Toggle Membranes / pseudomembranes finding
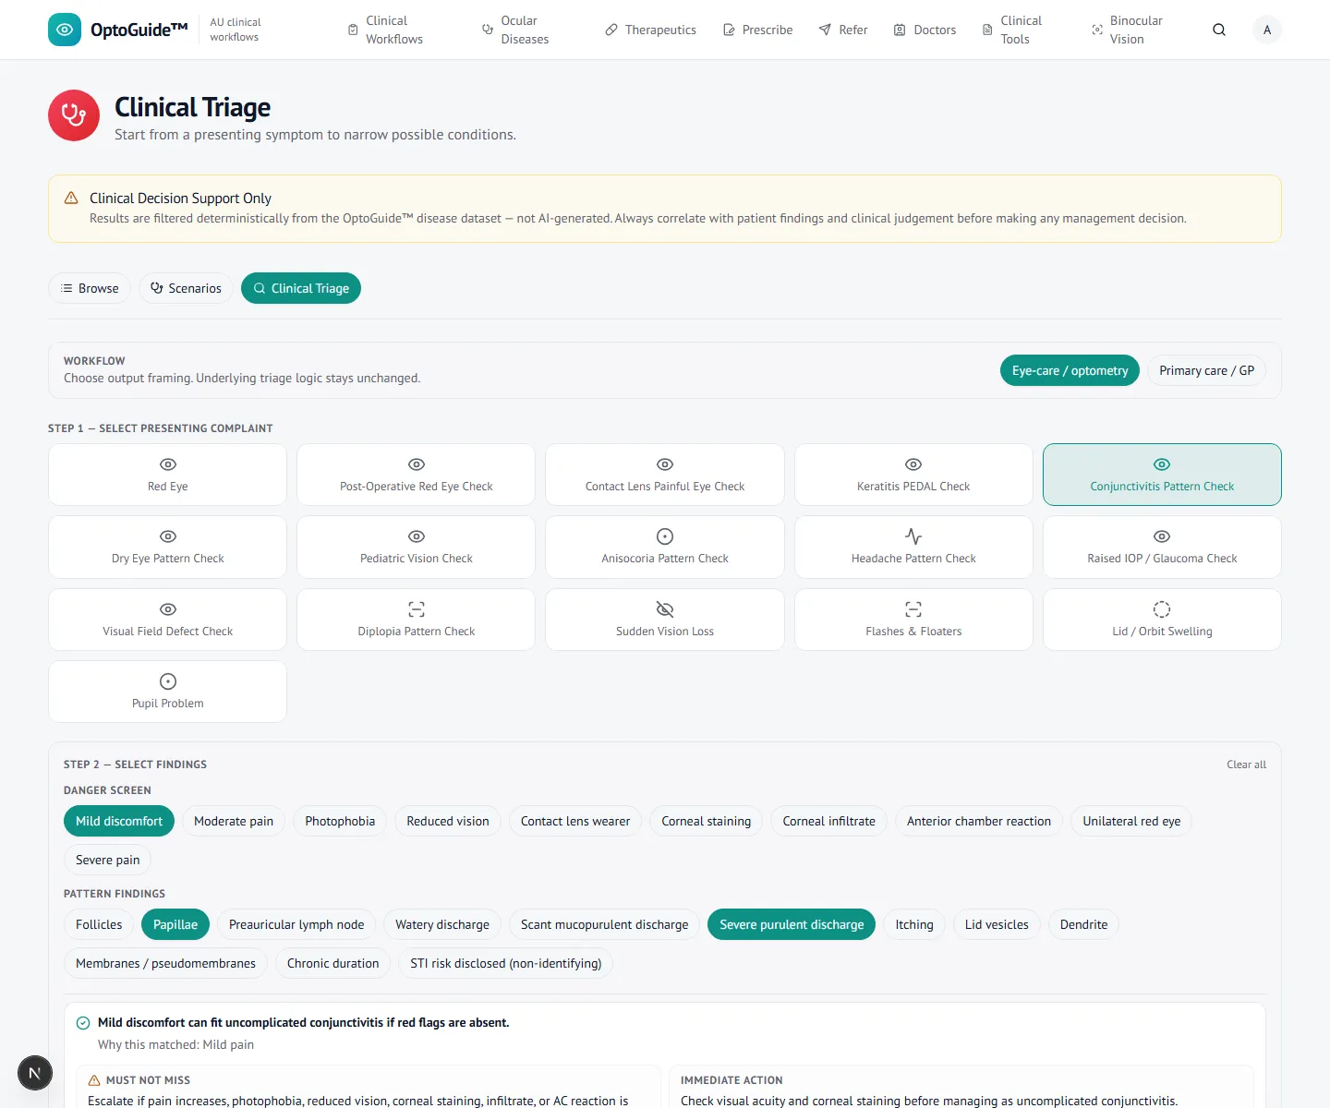The height and width of the screenshot is (1108, 1330). click(x=165, y=963)
